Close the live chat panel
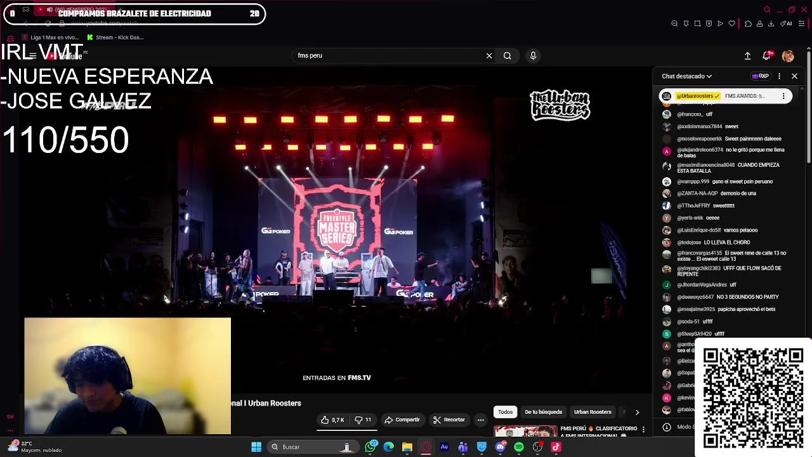Viewport: 812px width, 457px height. [794, 76]
